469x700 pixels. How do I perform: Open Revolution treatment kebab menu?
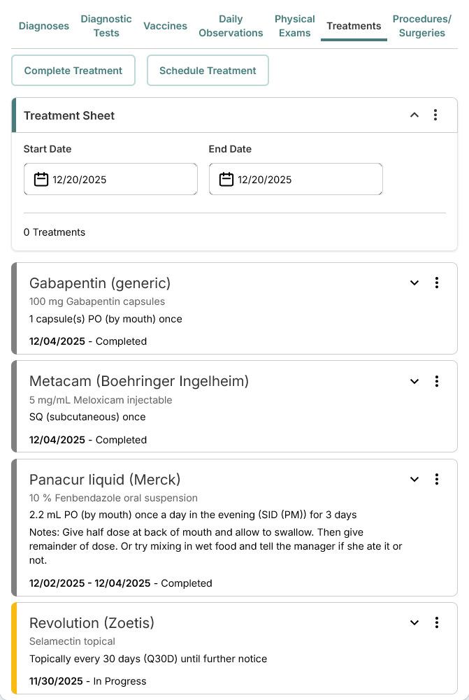437,622
